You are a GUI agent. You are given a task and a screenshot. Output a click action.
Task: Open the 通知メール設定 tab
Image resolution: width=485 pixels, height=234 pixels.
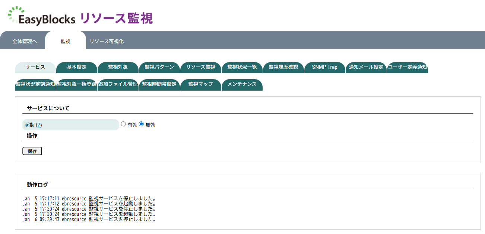tap(366, 68)
